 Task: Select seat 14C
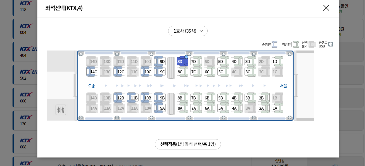92,72
